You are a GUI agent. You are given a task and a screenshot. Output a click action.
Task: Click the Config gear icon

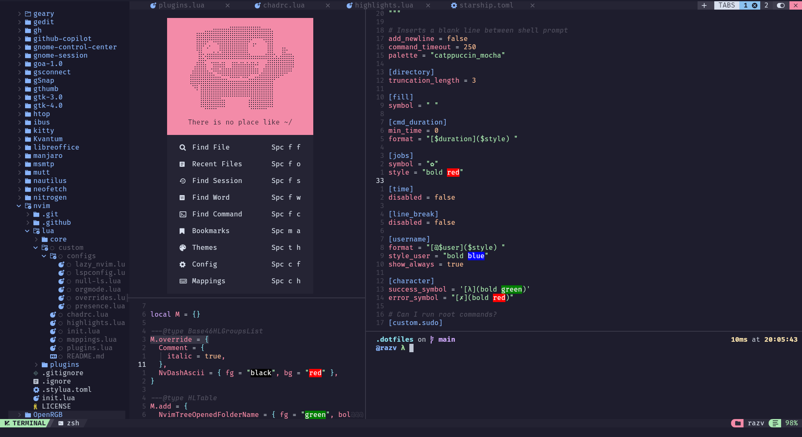tap(183, 264)
